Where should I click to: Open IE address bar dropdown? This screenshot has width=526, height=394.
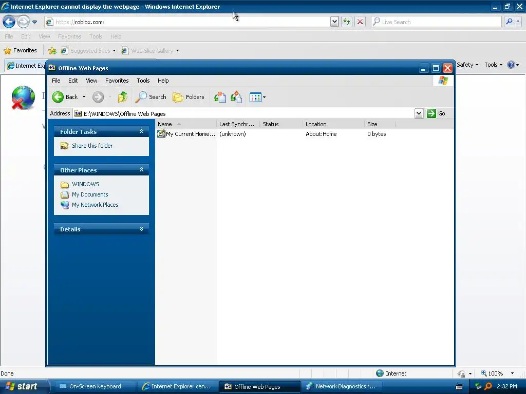coord(334,22)
